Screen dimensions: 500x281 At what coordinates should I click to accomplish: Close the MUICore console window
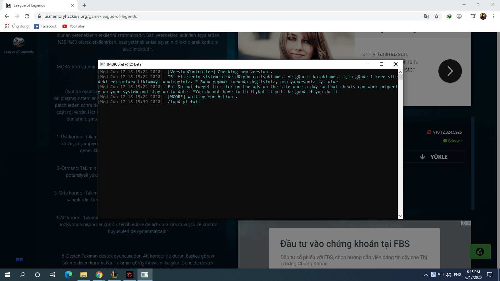click(x=396, y=64)
